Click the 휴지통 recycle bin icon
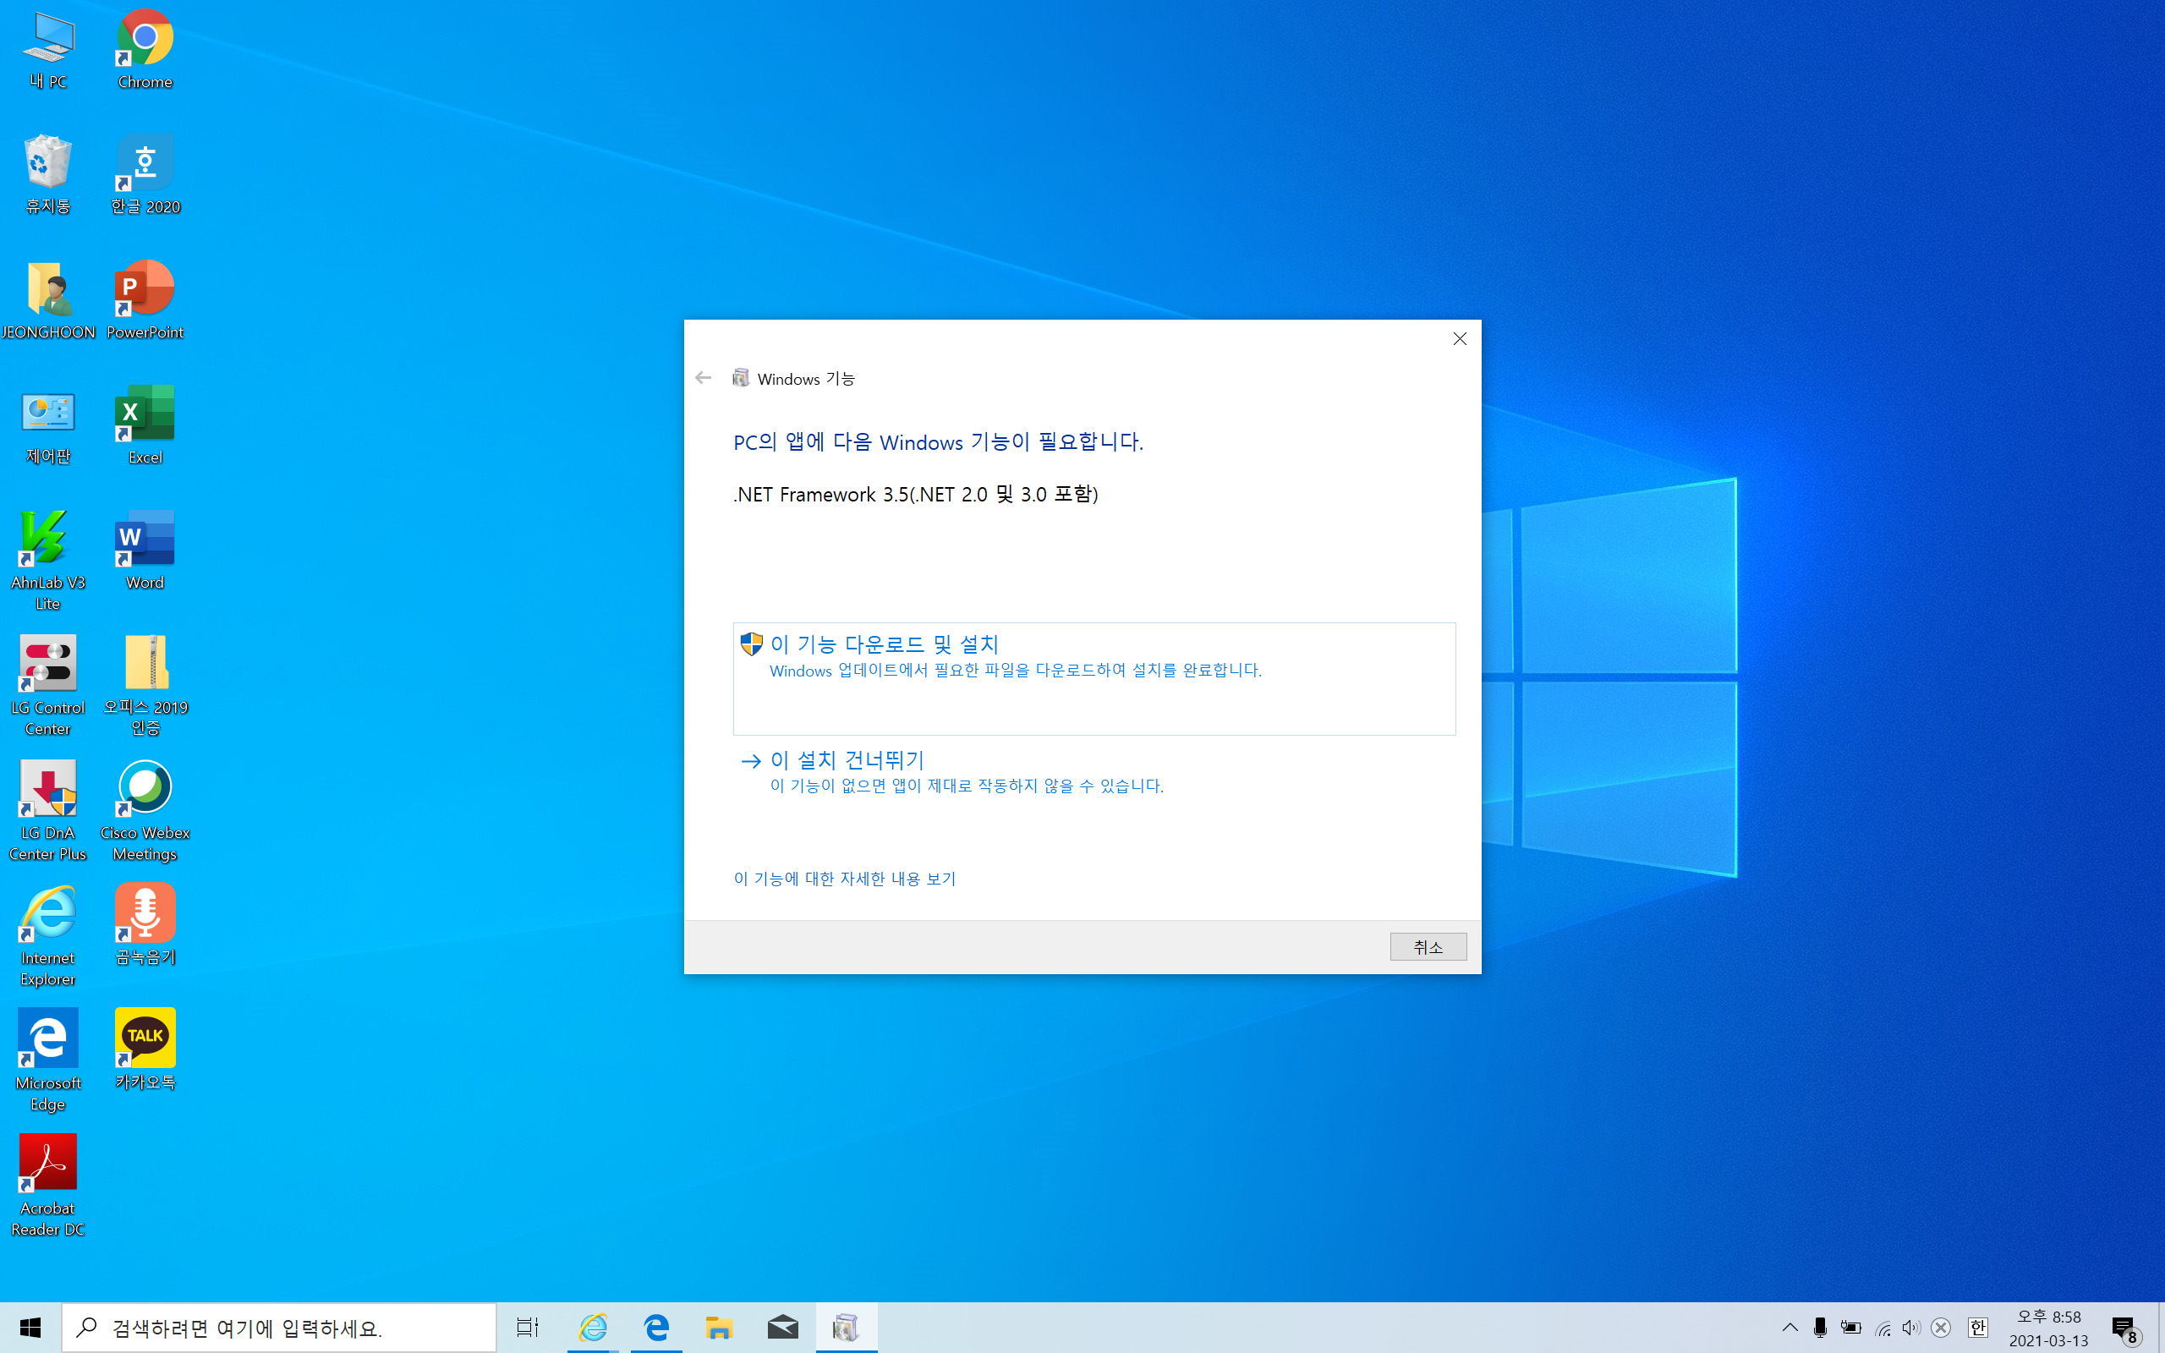Image resolution: width=2165 pixels, height=1353 pixels. 48,165
